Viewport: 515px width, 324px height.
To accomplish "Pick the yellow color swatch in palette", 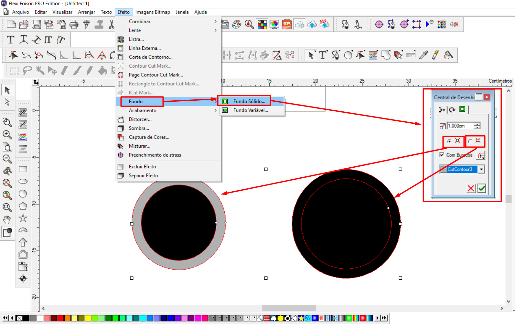I will [x=88, y=318].
